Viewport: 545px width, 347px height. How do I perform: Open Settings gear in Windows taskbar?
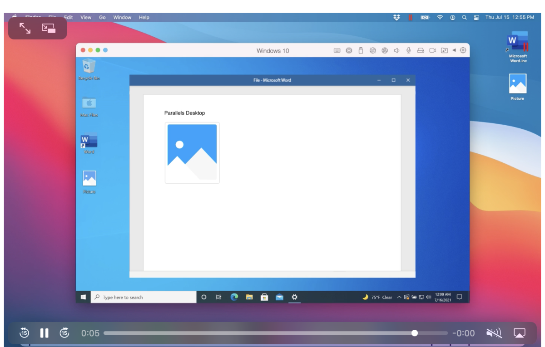294,297
